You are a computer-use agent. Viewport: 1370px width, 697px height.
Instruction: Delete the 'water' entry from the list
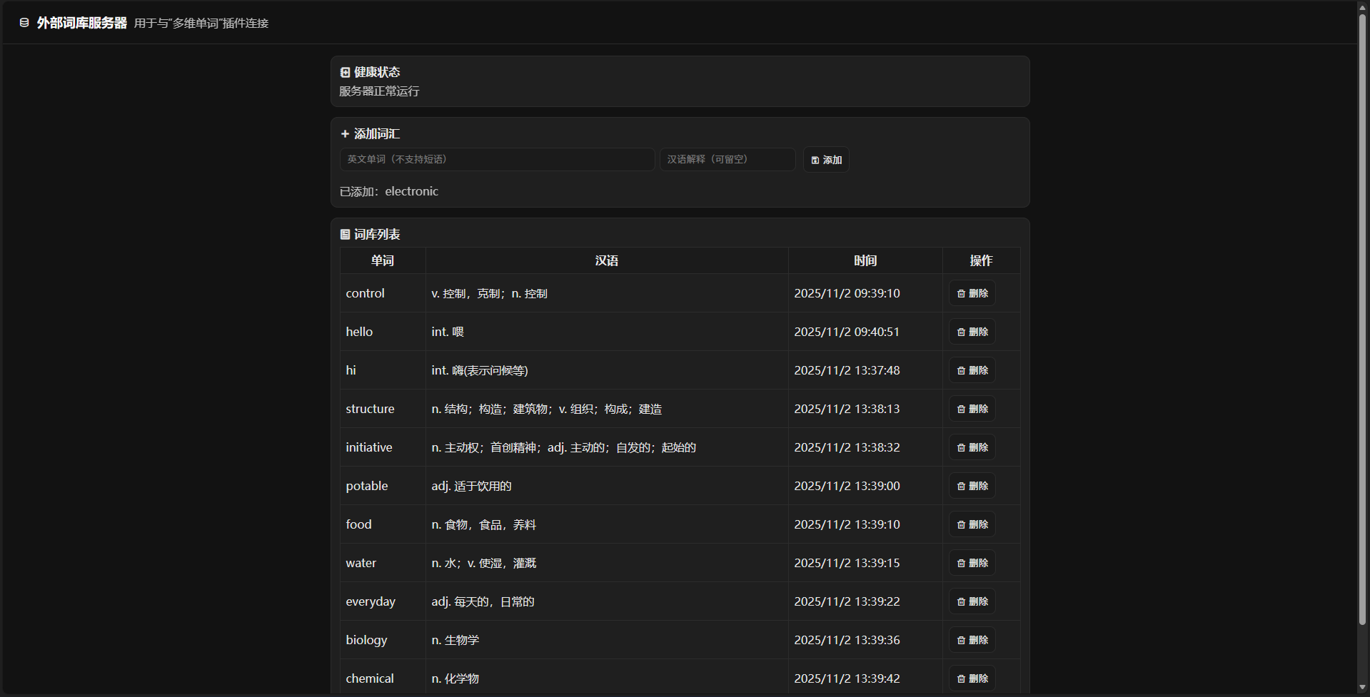click(972, 563)
